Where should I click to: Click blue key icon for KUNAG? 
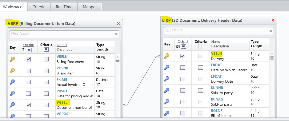(x=167, y=102)
